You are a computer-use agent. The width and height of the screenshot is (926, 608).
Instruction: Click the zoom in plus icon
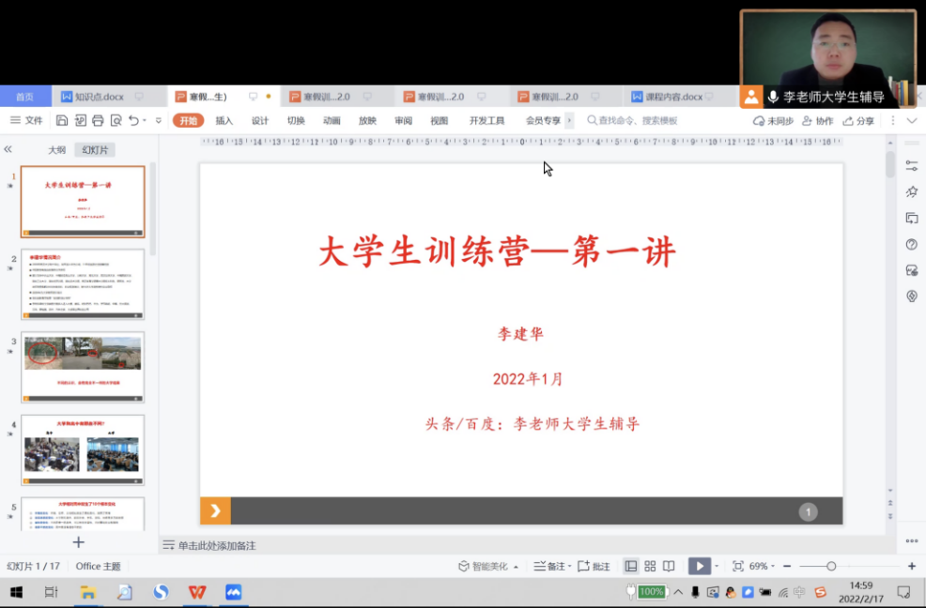911,566
